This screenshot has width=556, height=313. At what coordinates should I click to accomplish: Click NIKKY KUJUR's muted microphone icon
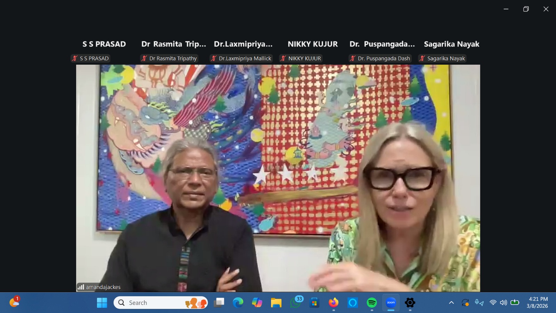(283, 58)
